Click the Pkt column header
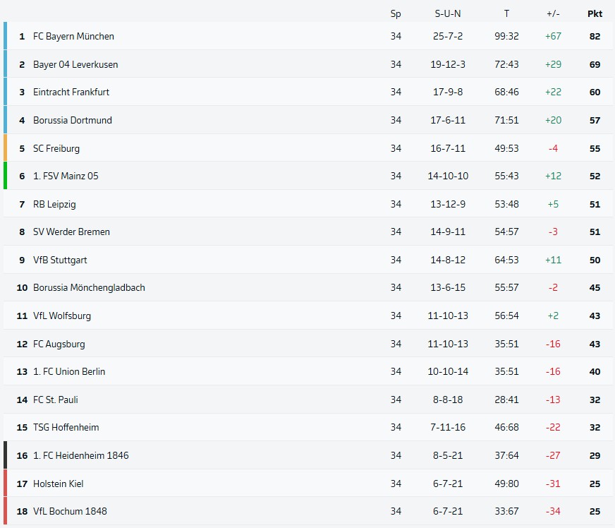Viewport: 615px width, 528px height. tap(595, 13)
